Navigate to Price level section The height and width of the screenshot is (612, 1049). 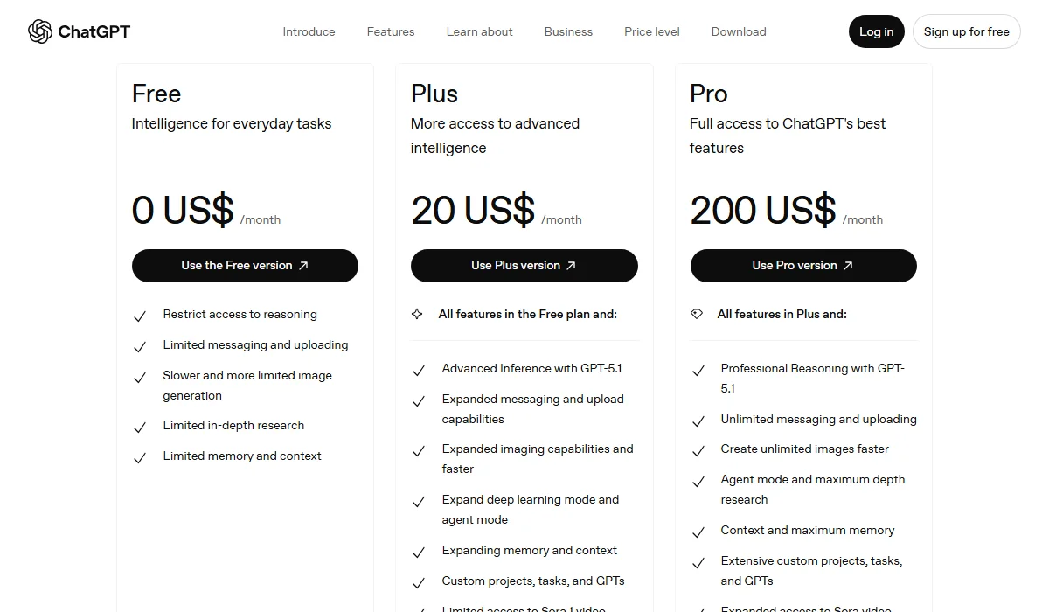pyautogui.click(x=651, y=31)
